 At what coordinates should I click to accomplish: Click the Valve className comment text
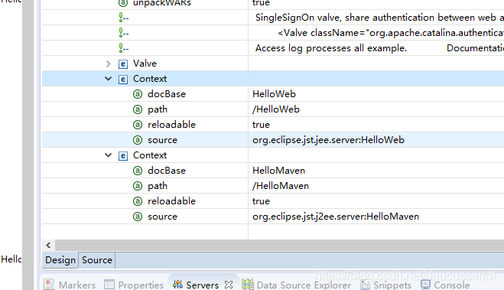pos(391,33)
